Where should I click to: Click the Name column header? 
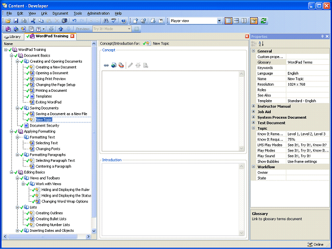coord(47,44)
